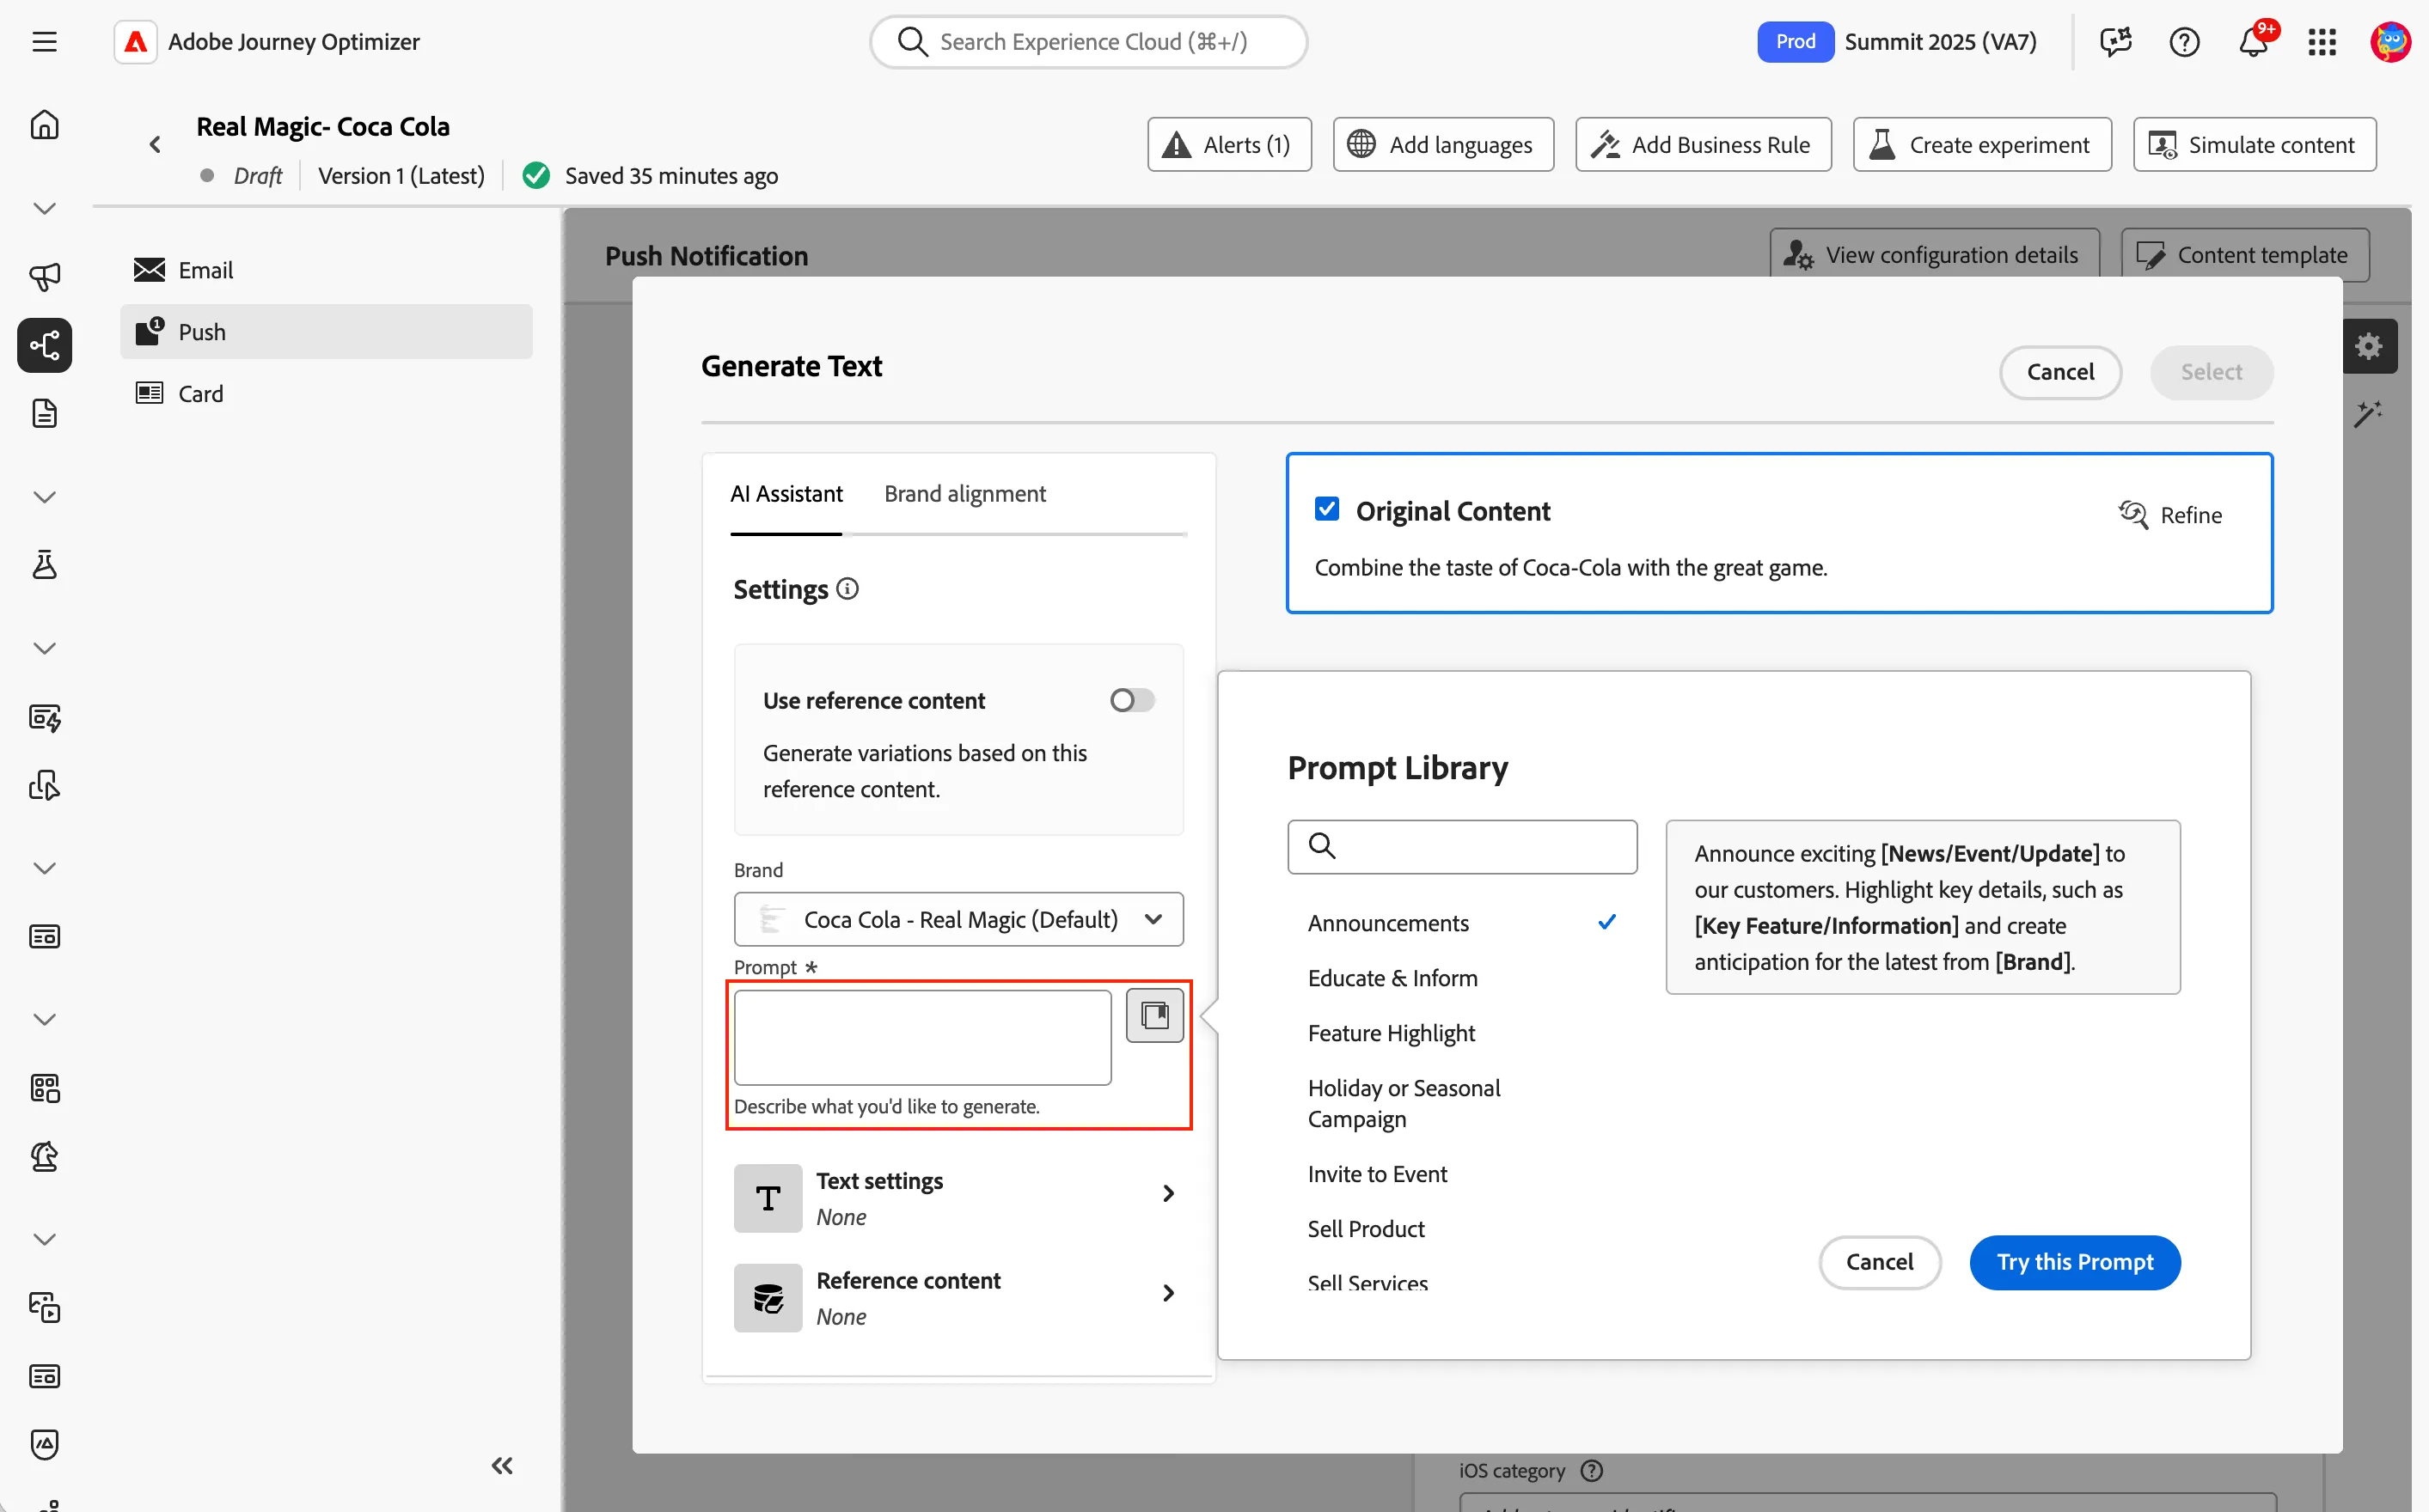Click Refine on Original Content
The height and width of the screenshot is (1512, 2429).
point(2171,515)
